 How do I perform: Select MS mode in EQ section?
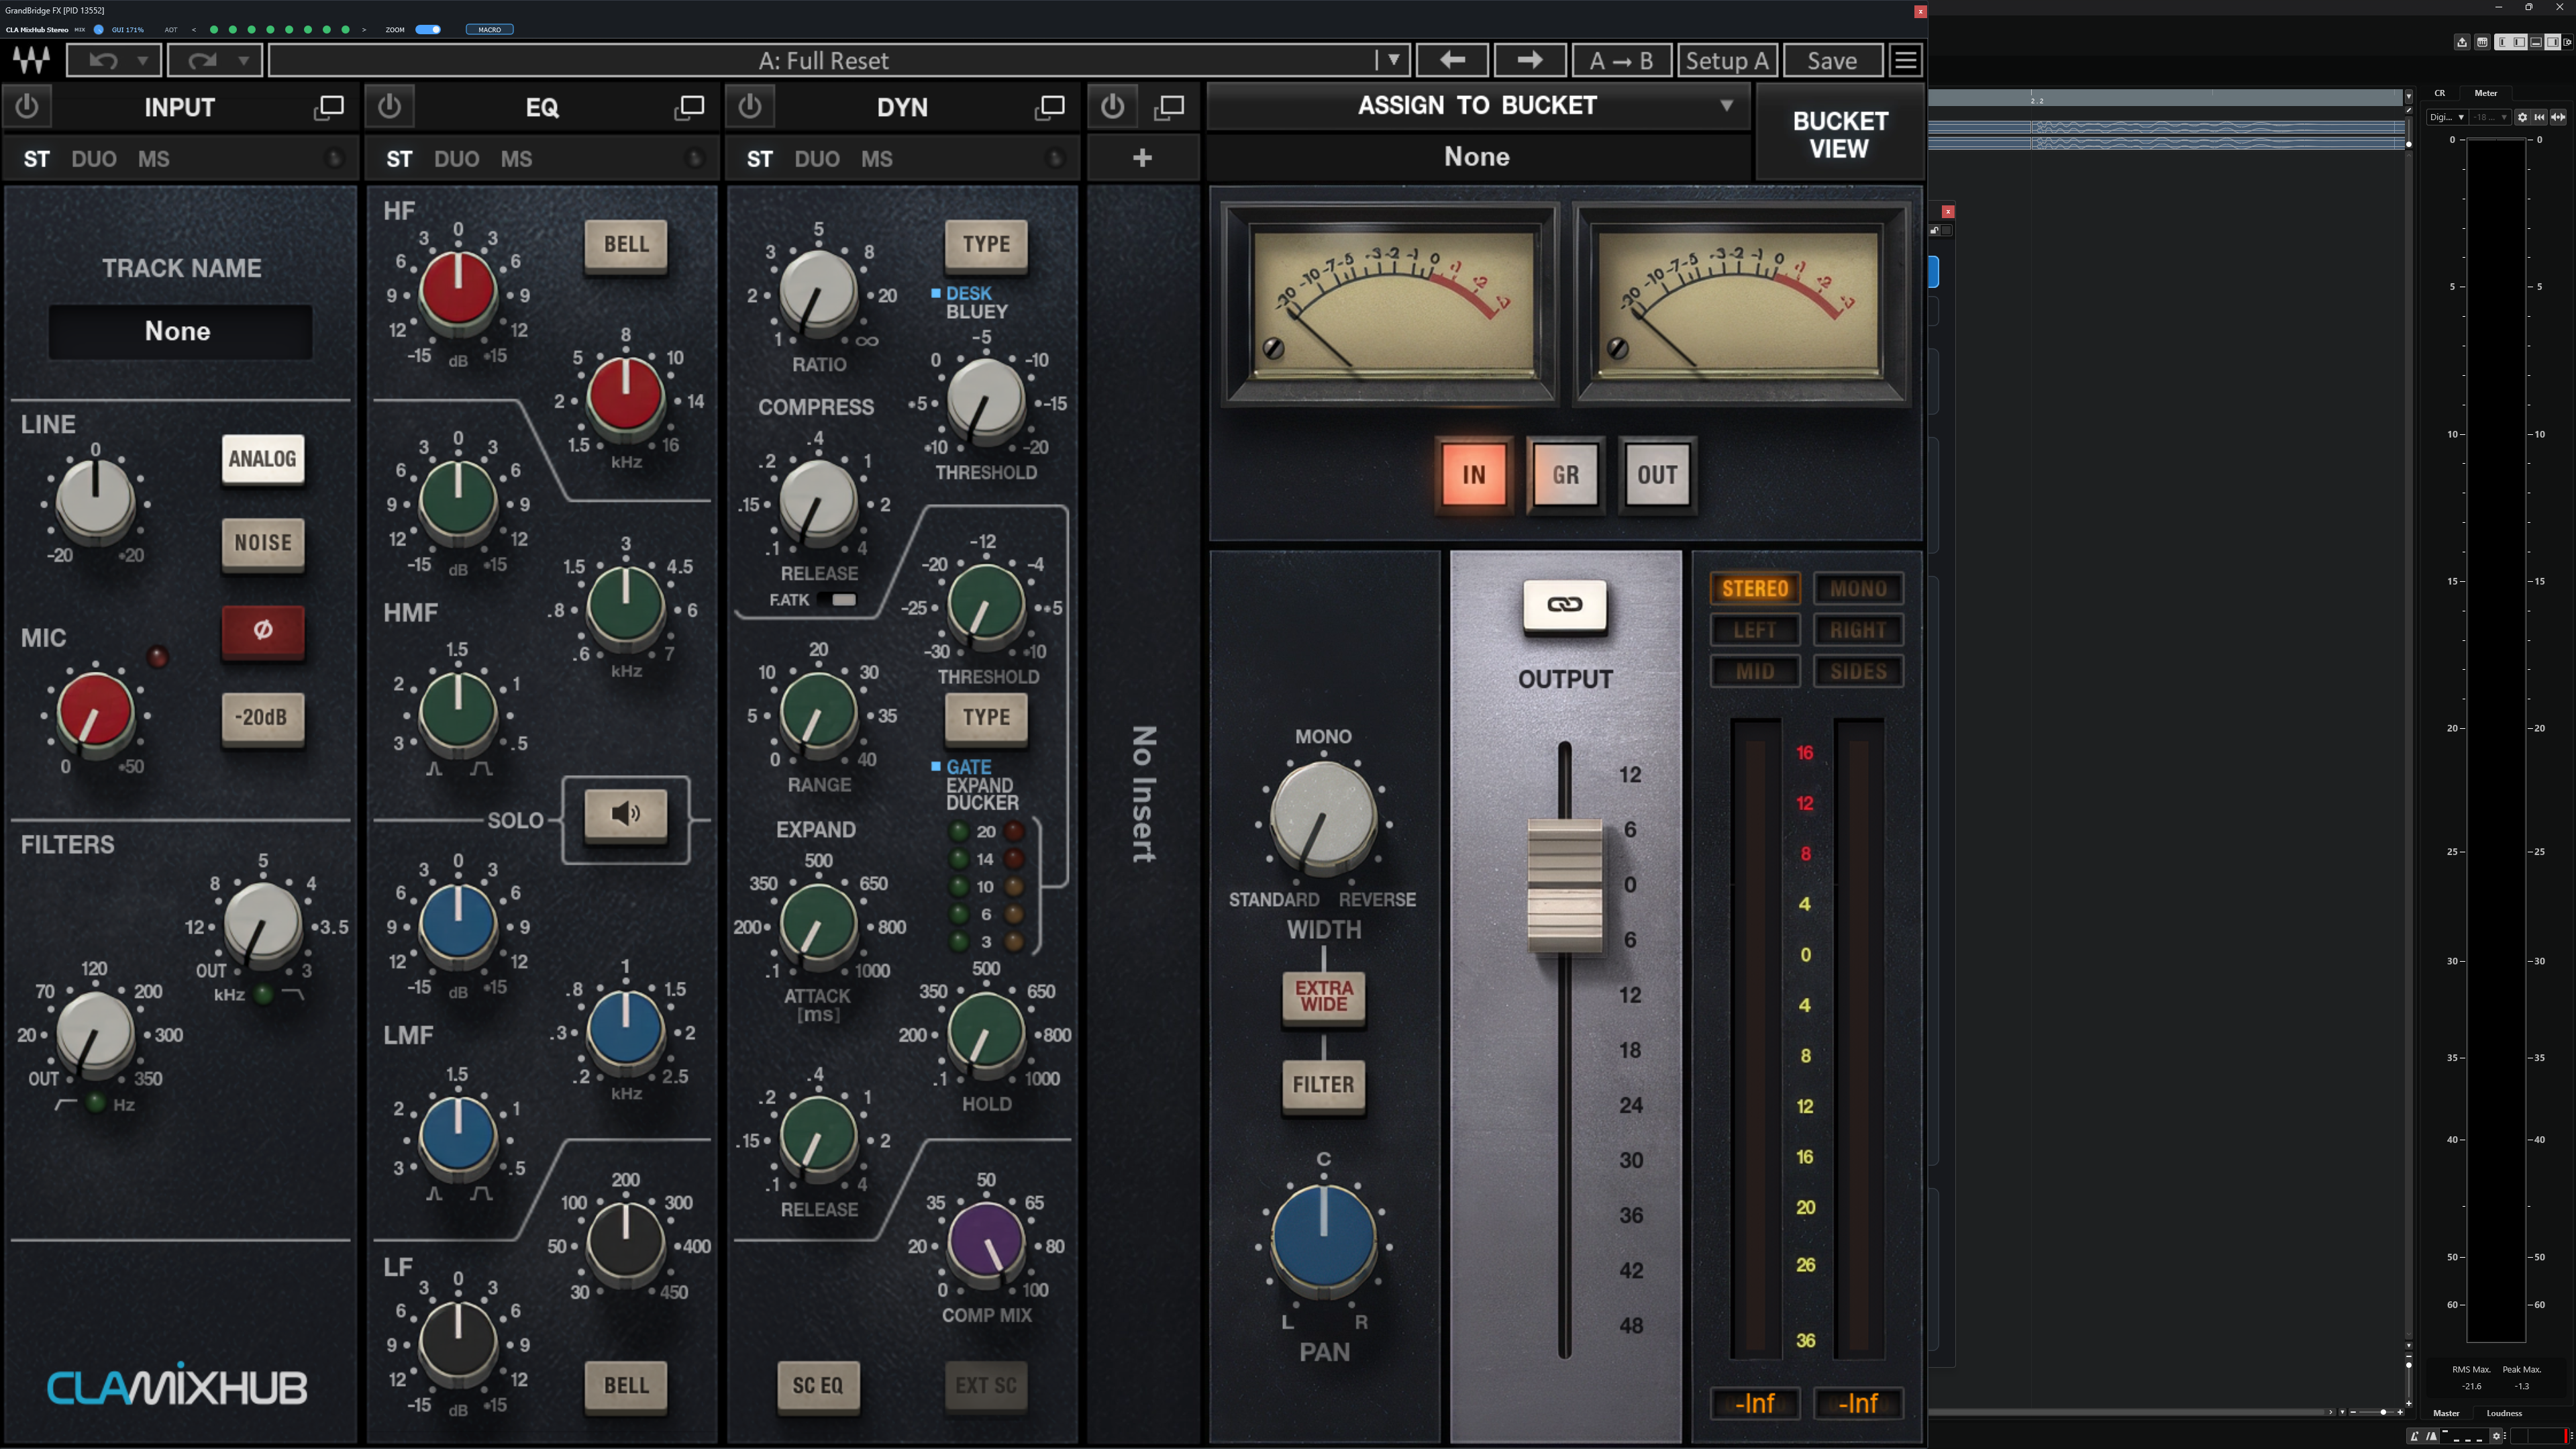(x=516, y=159)
